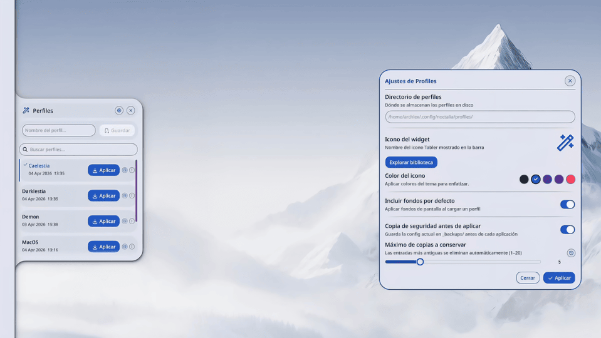Click the small save icon on Darklestia row
601x338 pixels.
tap(125, 196)
